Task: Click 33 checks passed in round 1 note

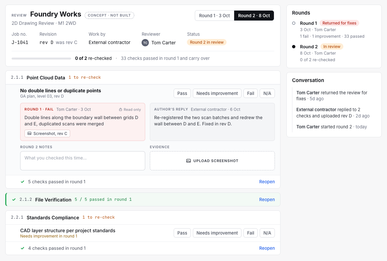Action: click(x=165, y=59)
